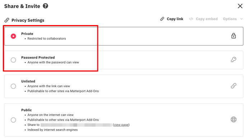Click the lock icon in Private row
The image size is (247, 138).
[233, 36]
